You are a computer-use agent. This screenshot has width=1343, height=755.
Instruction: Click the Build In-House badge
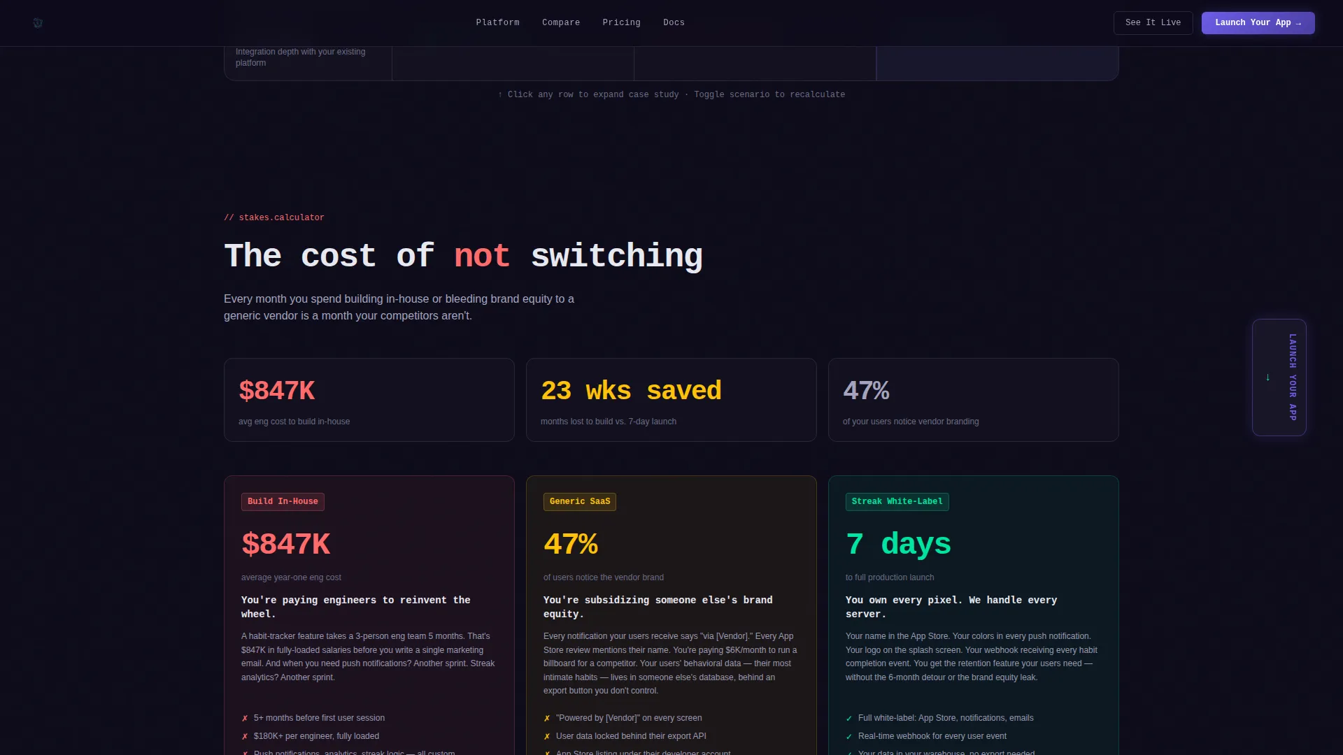click(x=283, y=501)
